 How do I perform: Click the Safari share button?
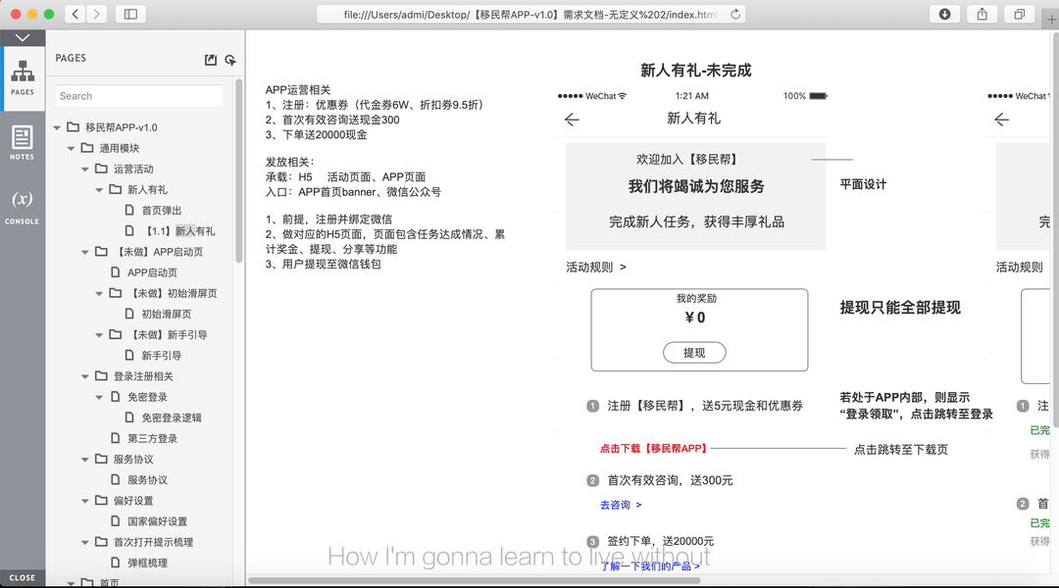pyautogui.click(x=982, y=14)
